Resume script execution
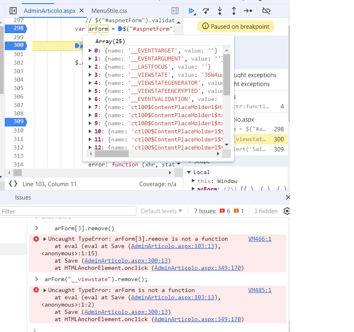 point(192,11)
